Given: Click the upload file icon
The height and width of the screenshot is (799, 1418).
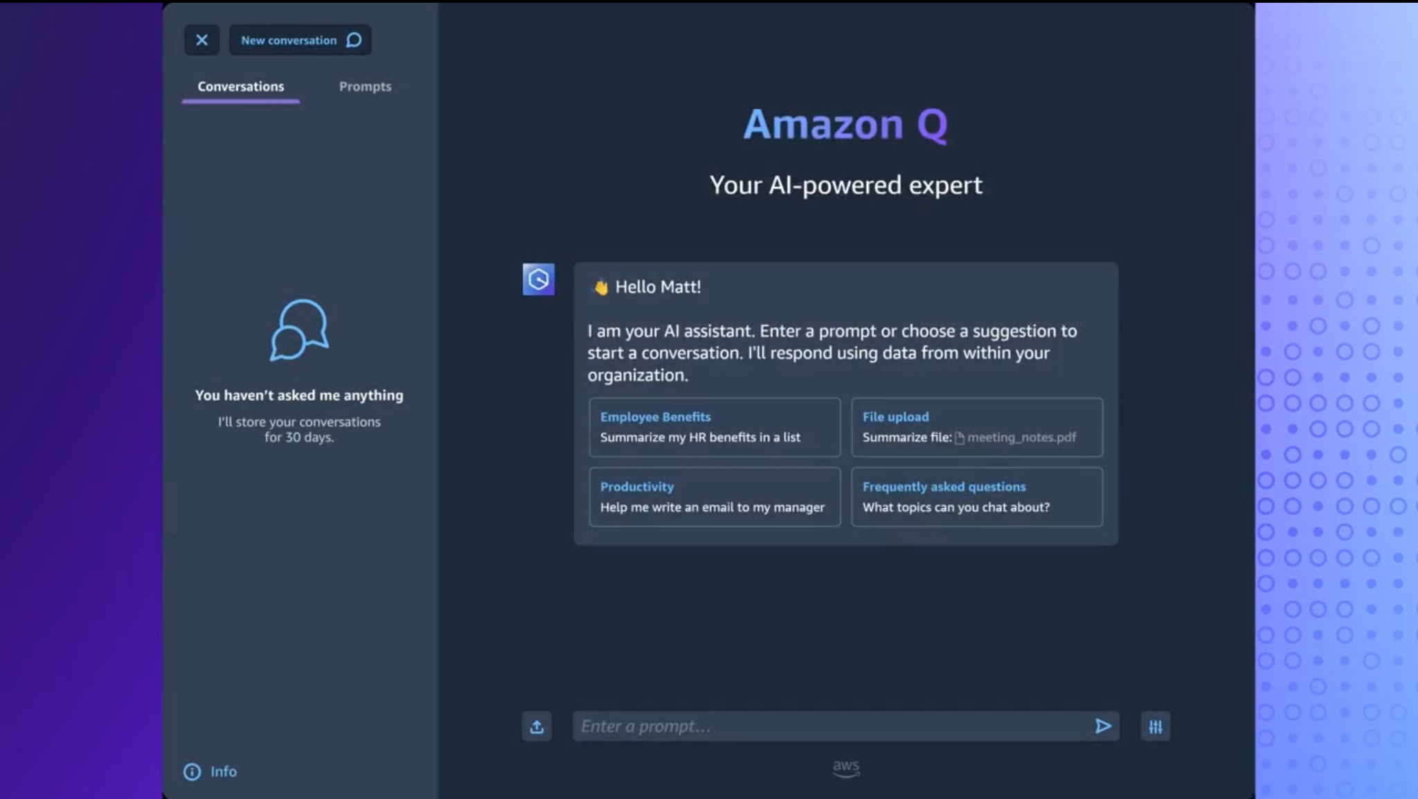Looking at the screenshot, I should click(x=537, y=726).
